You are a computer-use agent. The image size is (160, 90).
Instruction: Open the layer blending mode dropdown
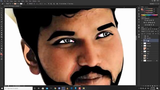(x=145, y=31)
